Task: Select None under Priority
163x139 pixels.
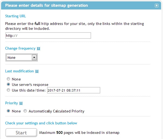Action: click(9, 111)
